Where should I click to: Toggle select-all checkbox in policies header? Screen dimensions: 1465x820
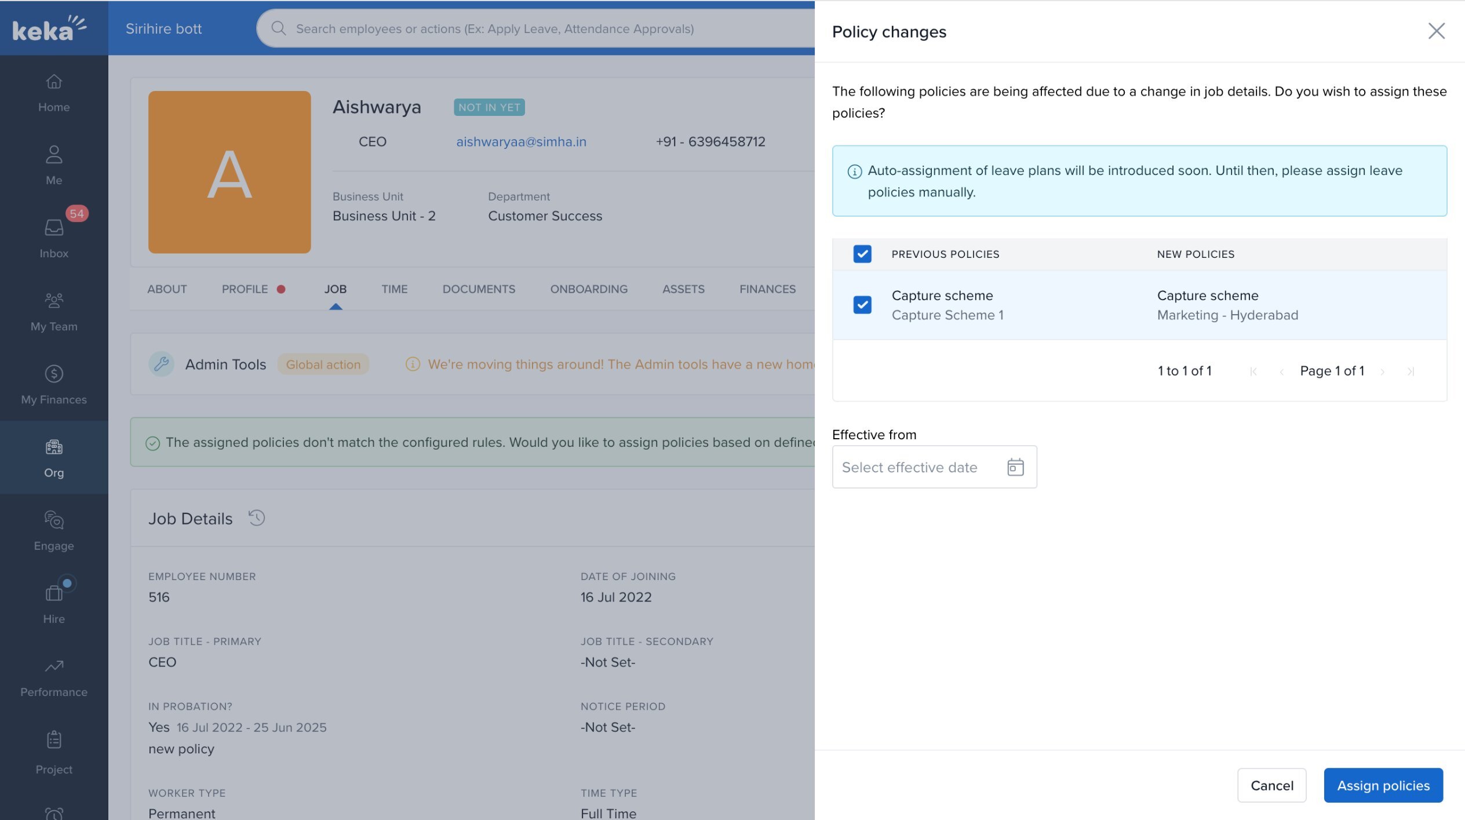pyautogui.click(x=862, y=254)
